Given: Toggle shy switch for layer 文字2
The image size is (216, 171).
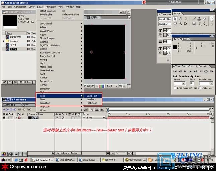Looking at the screenshot, I should point(57,118).
